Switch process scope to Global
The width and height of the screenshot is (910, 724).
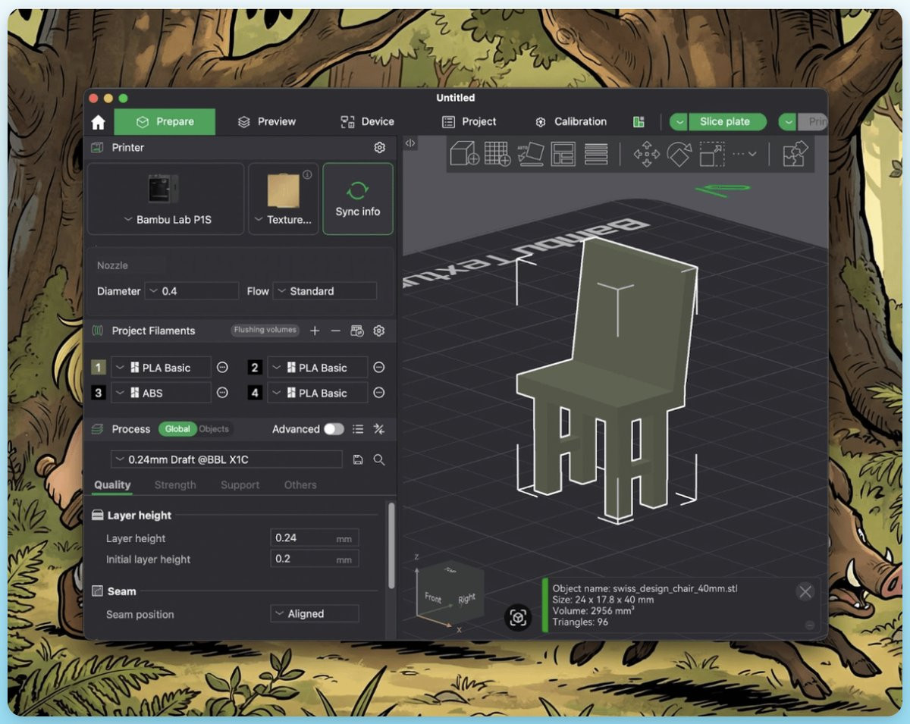177,429
